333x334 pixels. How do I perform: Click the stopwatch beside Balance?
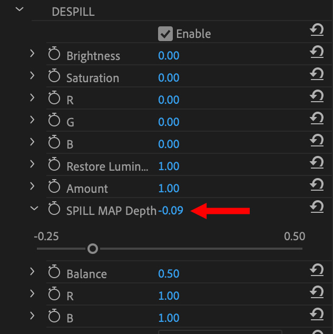coord(54,273)
